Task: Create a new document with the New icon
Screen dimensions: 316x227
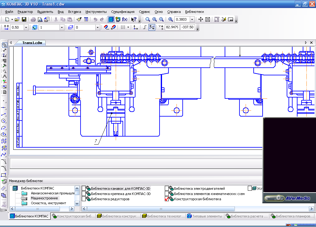Action: pyautogui.click(x=7, y=19)
